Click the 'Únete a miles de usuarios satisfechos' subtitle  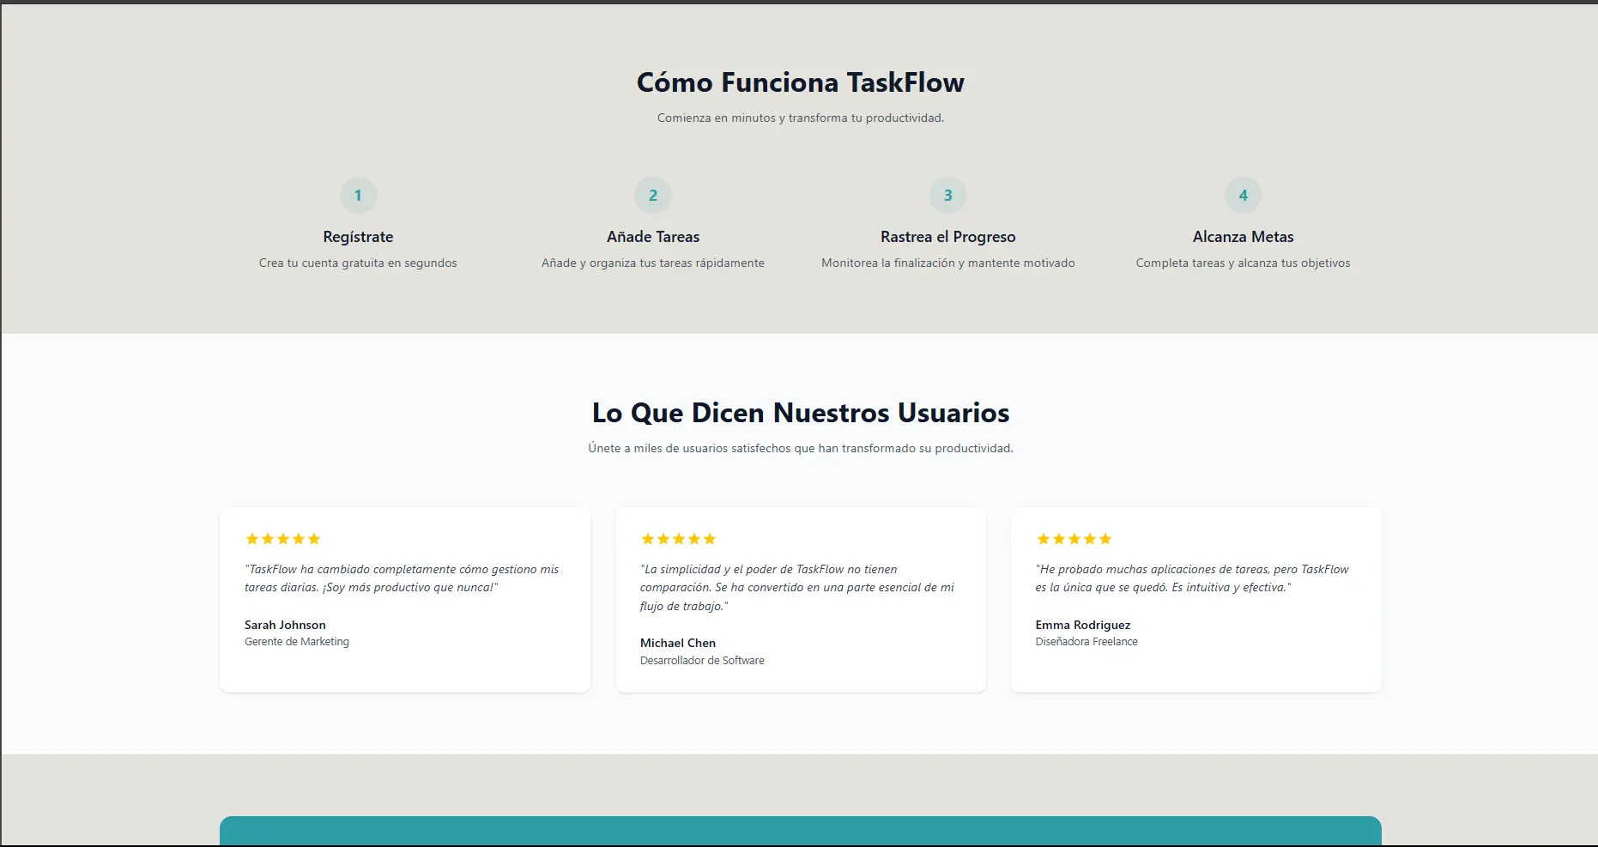coord(801,448)
